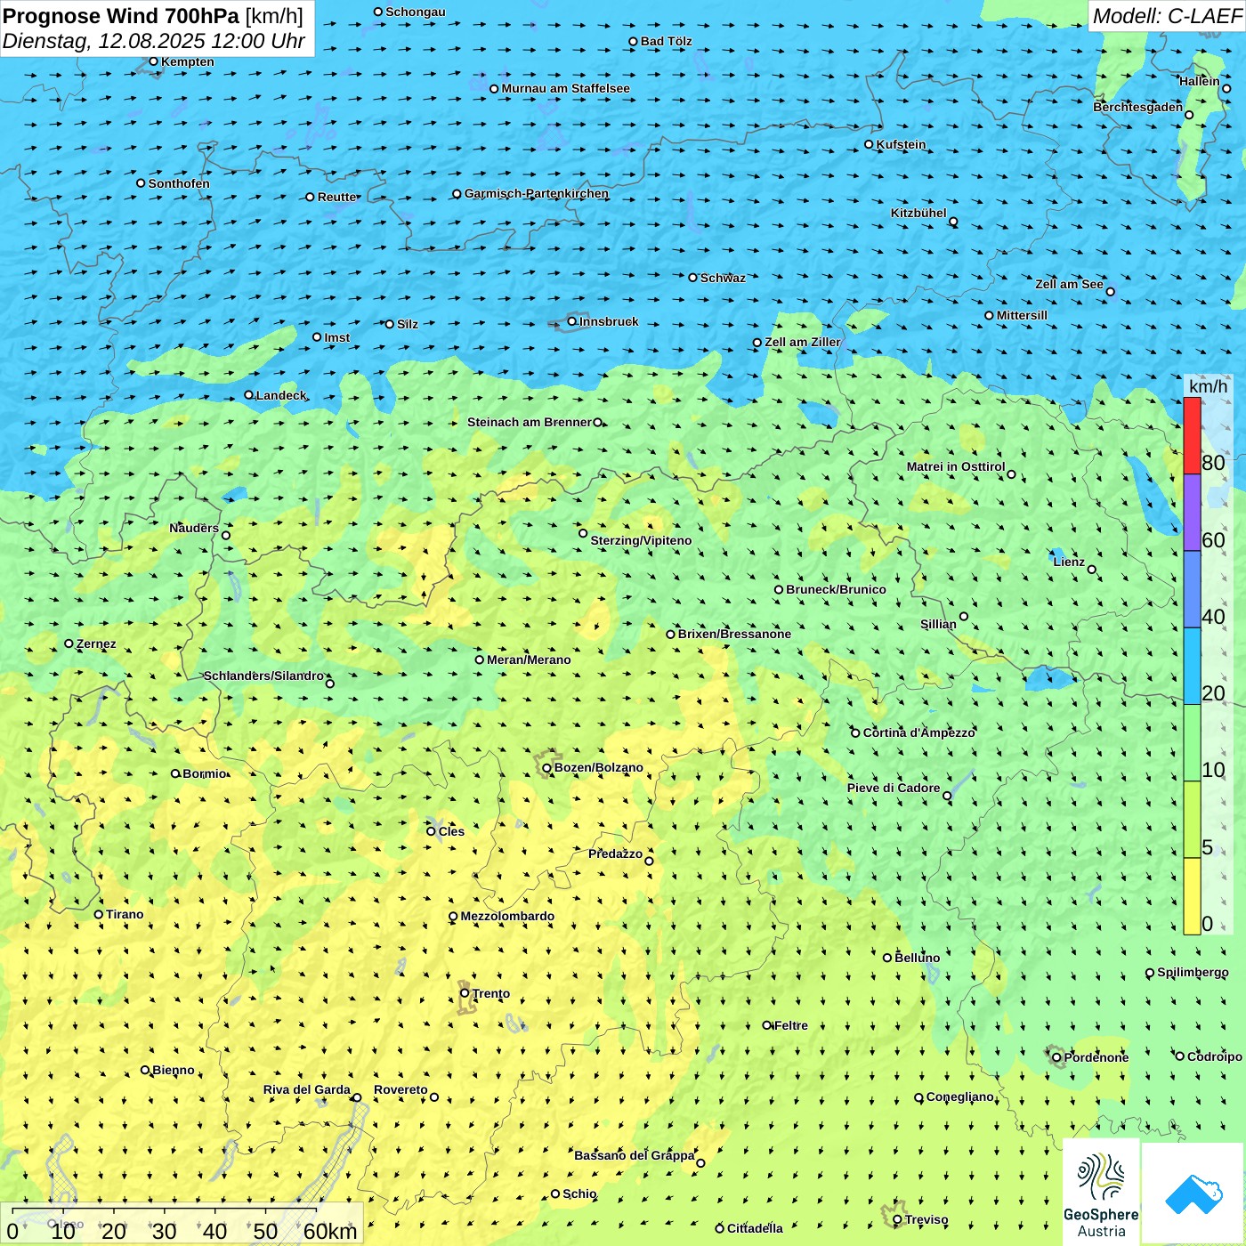This screenshot has width=1246, height=1246.
Task: Click the Innsbruck city label
Action: click(x=609, y=321)
